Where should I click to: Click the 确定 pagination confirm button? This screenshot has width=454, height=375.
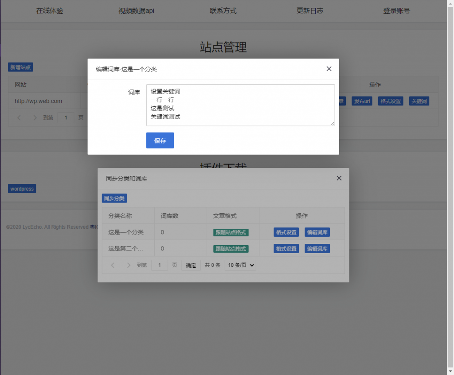pyautogui.click(x=191, y=266)
